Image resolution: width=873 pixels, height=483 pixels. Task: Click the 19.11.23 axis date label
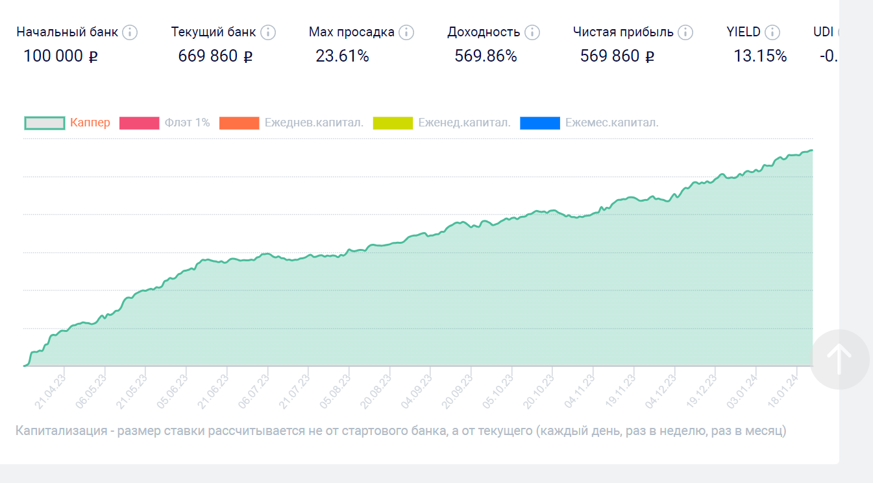click(x=619, y=390)
